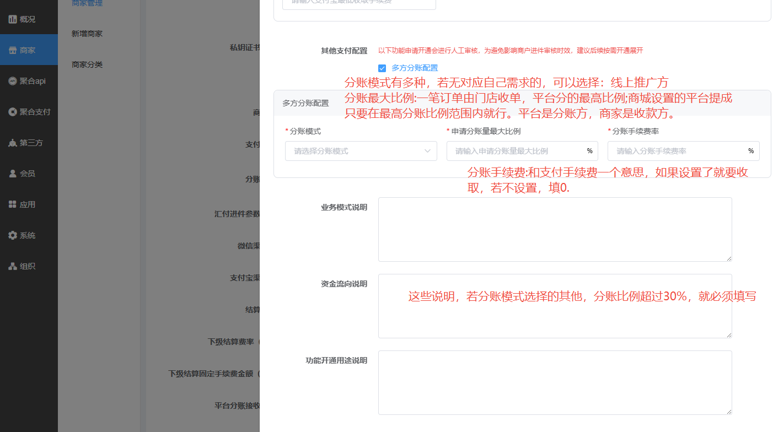Viewport: 773px width, 432px height.
Task: Click the 概况 overview chart icon
Action: pos(13,19)
